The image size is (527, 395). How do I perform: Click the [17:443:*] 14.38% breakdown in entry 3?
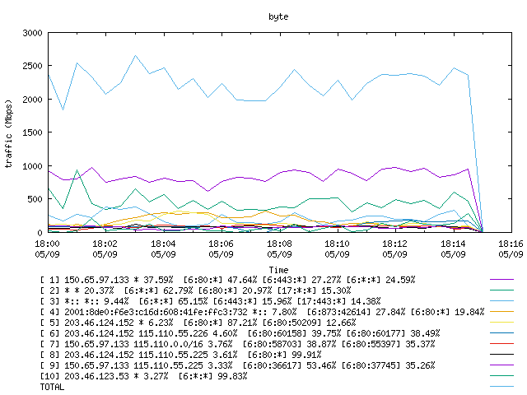(x=338, y=301)
